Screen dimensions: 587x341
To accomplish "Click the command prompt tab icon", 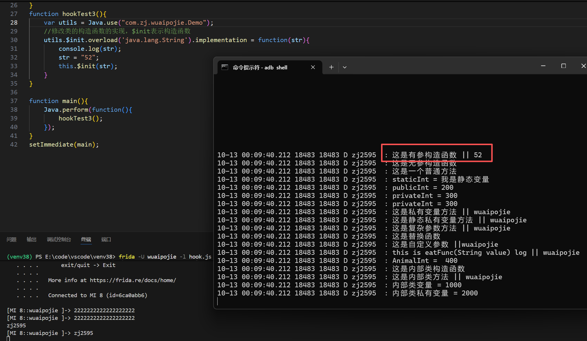I will coord(225,67).
